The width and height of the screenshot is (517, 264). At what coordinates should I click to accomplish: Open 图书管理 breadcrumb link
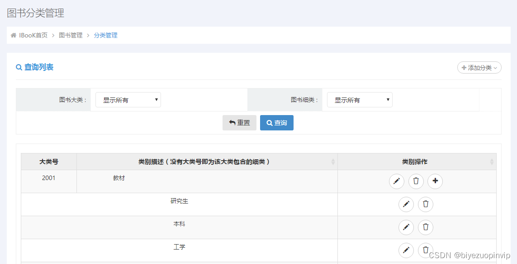(71, 35)
